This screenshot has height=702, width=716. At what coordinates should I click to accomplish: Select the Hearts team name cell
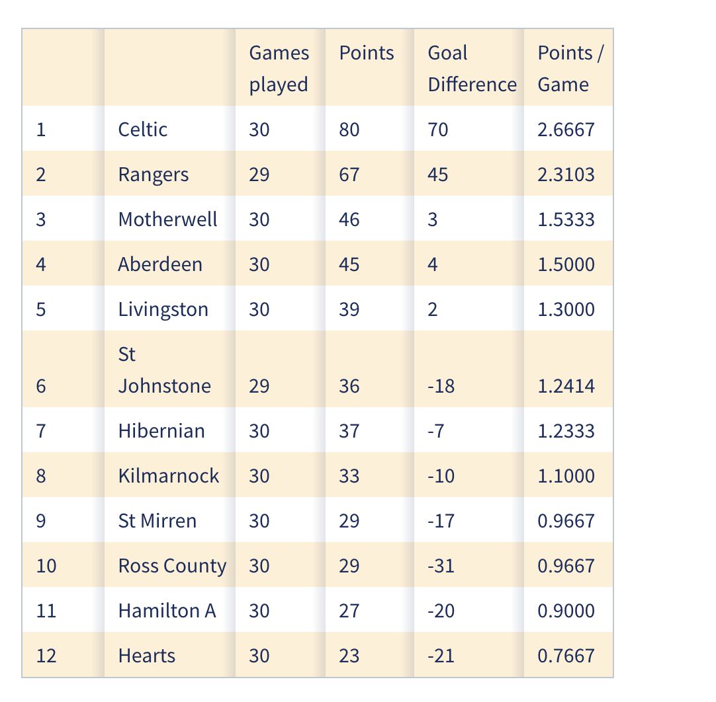tap(147, 656)
